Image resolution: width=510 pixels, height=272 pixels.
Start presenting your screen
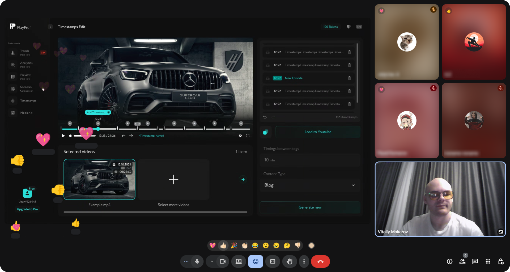239,261
